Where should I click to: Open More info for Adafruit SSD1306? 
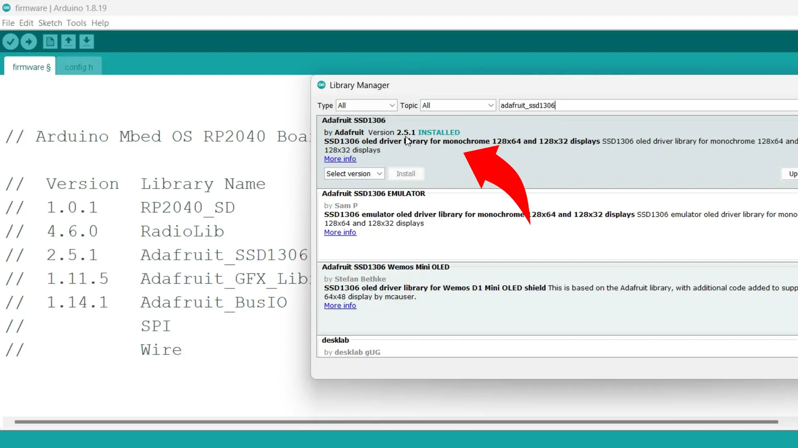point(340,159)
